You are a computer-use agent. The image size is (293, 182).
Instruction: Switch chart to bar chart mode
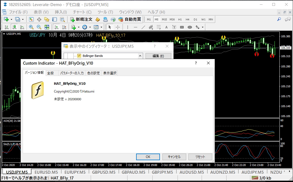[7, 27]
